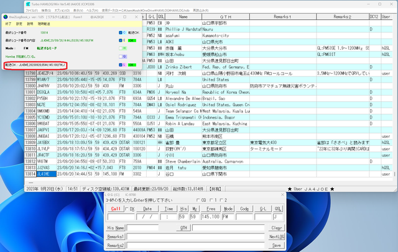The height and width of the screenshot is (252, 398).
Task: Click the Date button in LOG window
Action: pyautogui.click(x=147, y=209)
